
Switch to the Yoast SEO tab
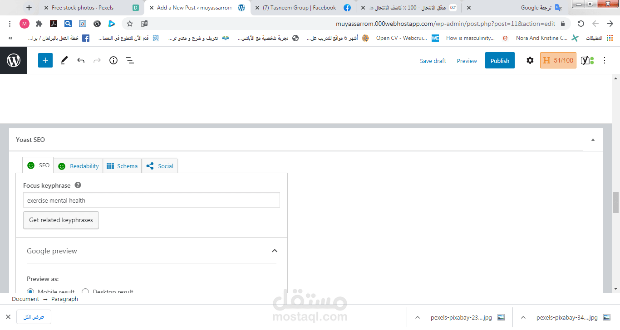point(38,165)
